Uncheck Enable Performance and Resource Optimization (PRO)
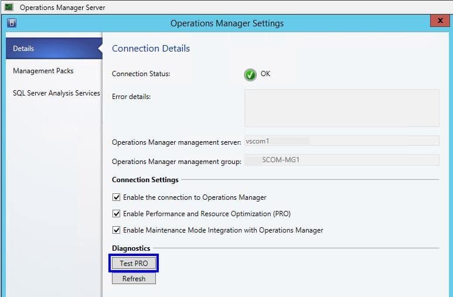Viewport: 453px width, 297px height. click(x=116, y=214)
